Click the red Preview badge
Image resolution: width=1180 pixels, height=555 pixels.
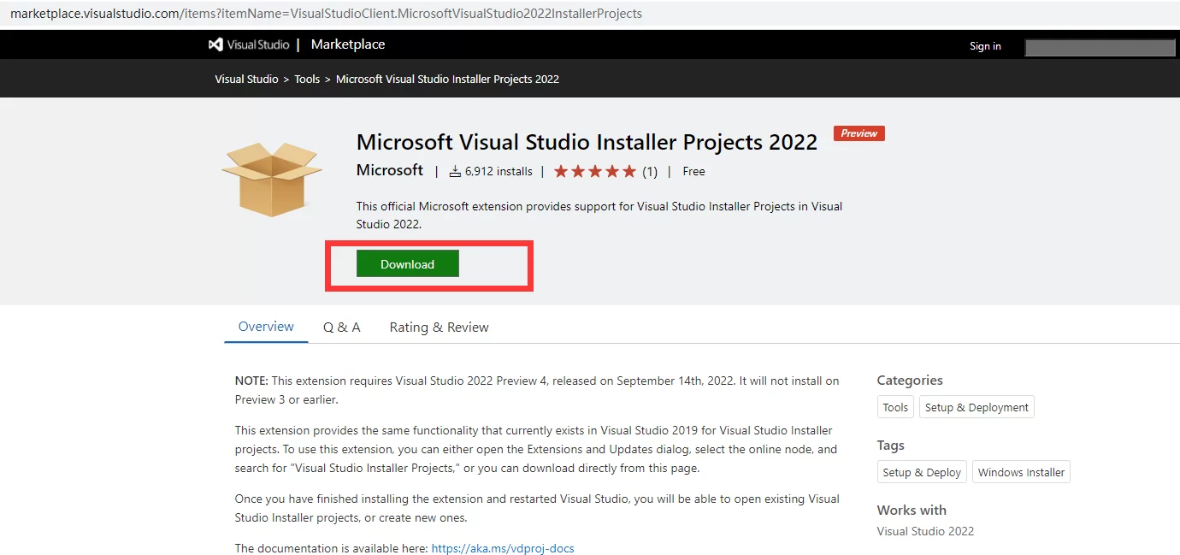click(x=859, y=133)
